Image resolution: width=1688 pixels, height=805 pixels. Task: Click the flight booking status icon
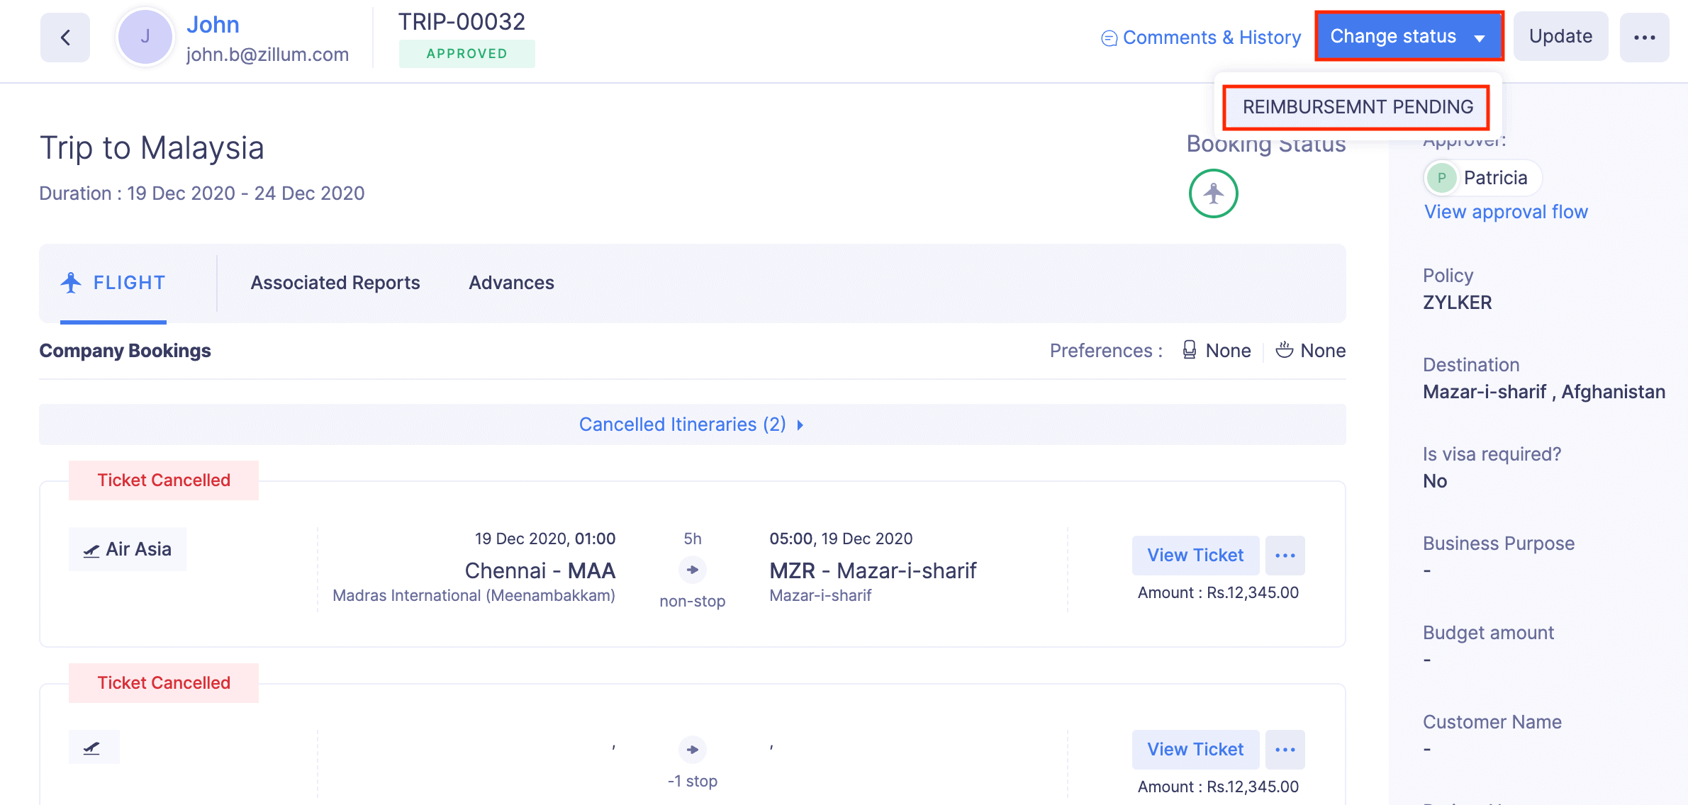1213,193
